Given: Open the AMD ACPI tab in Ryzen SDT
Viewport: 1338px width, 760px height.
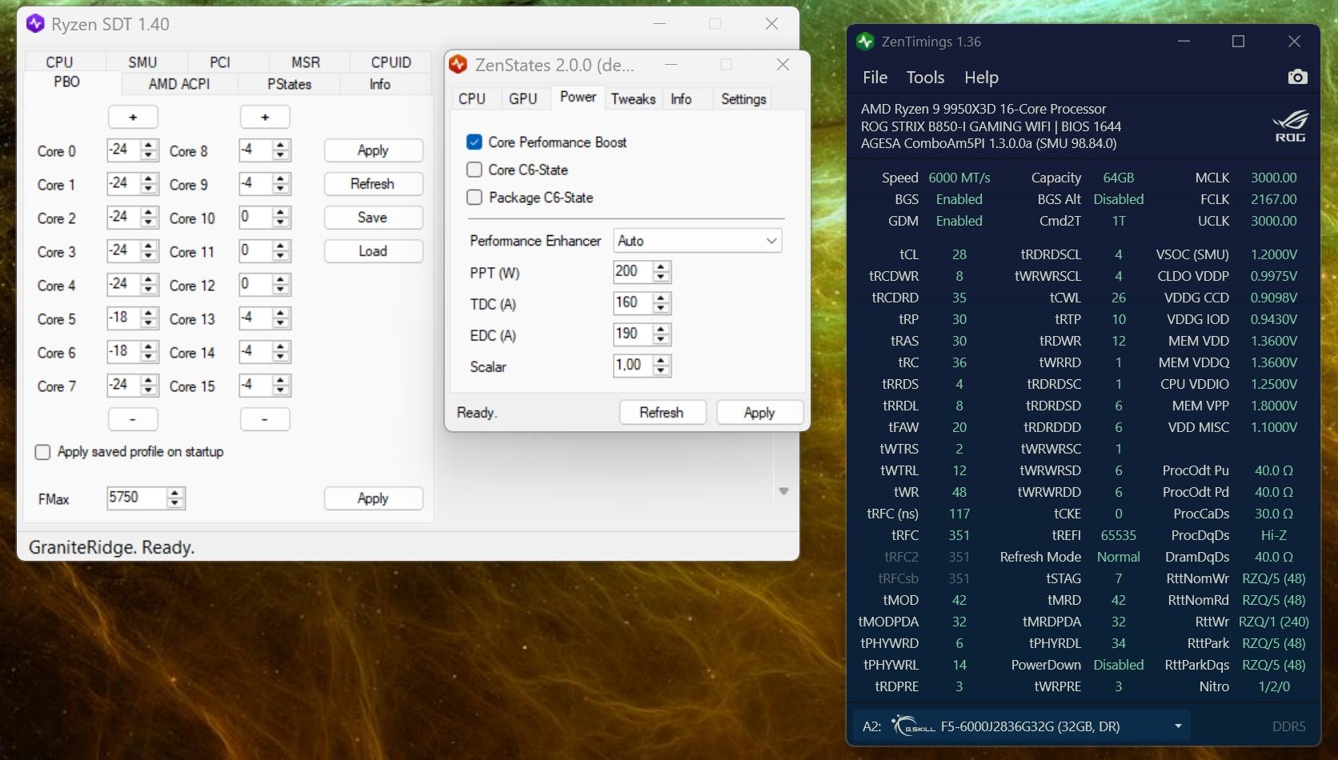Looking at the screenshot, I should click(179, 84).
